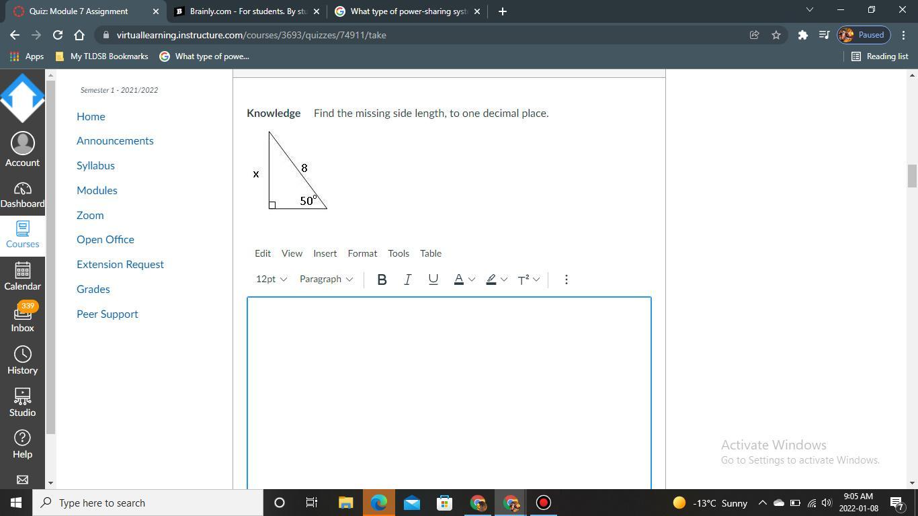Open the editor's Edit menu
The image size is (918, 516).
pos(263,253)
